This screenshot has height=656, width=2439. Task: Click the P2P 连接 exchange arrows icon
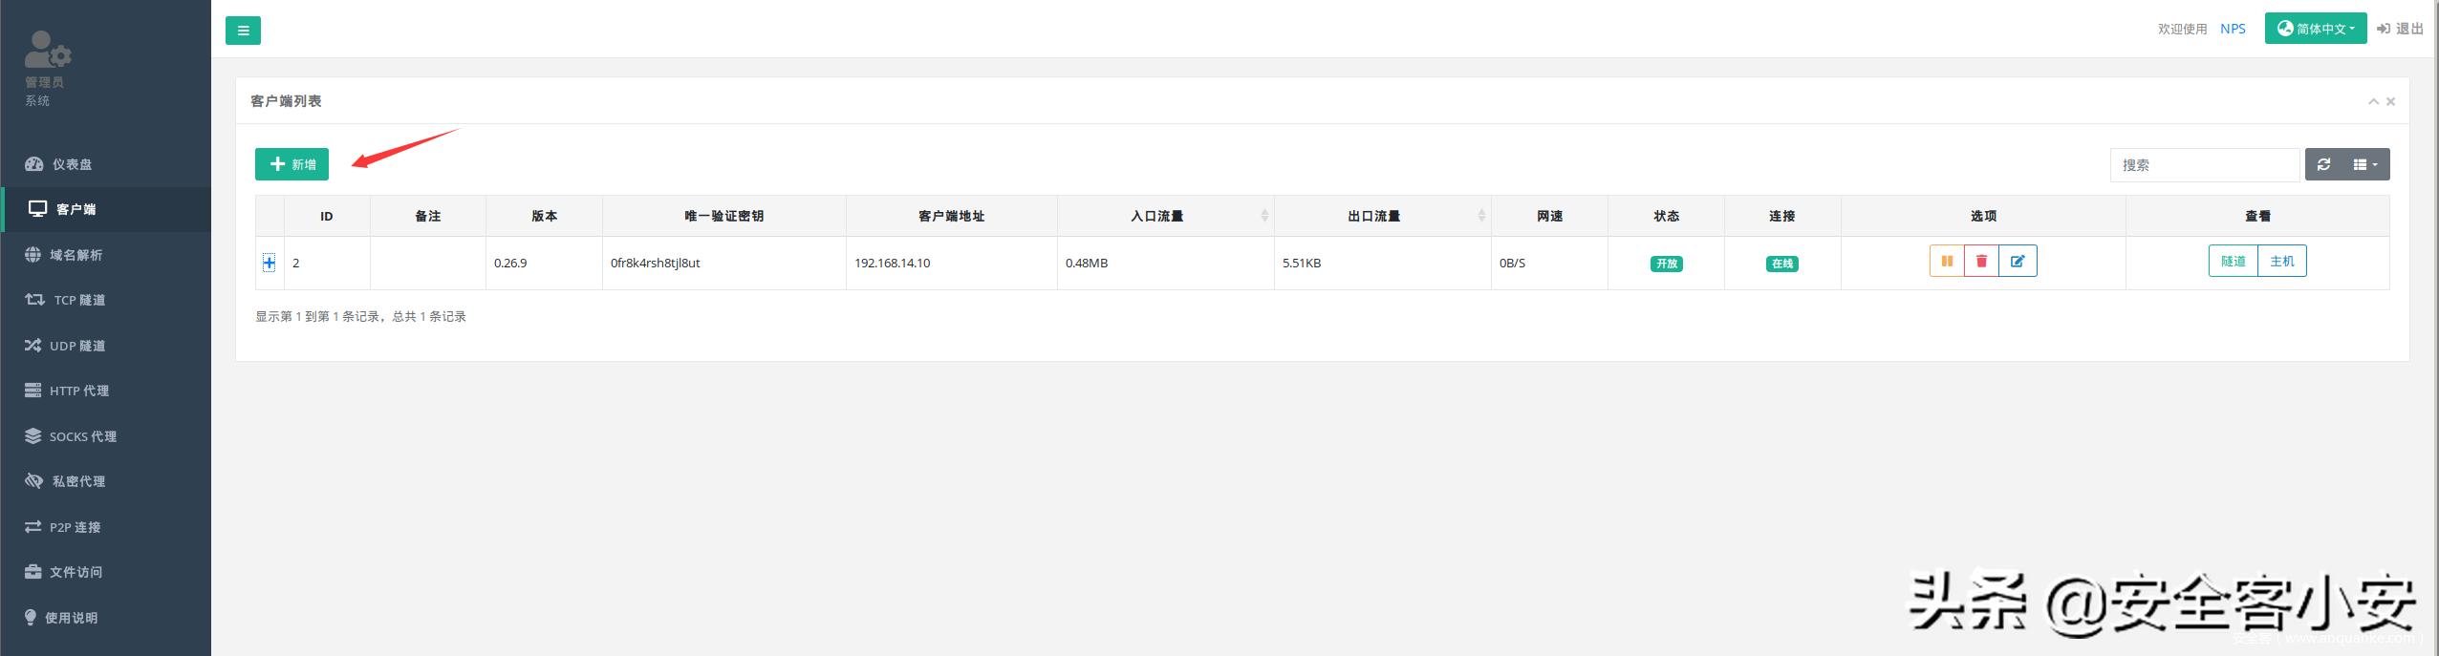click(32, 527)
